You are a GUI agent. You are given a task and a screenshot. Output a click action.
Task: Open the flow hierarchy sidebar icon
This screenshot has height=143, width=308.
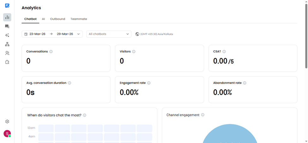click(7, 44)
